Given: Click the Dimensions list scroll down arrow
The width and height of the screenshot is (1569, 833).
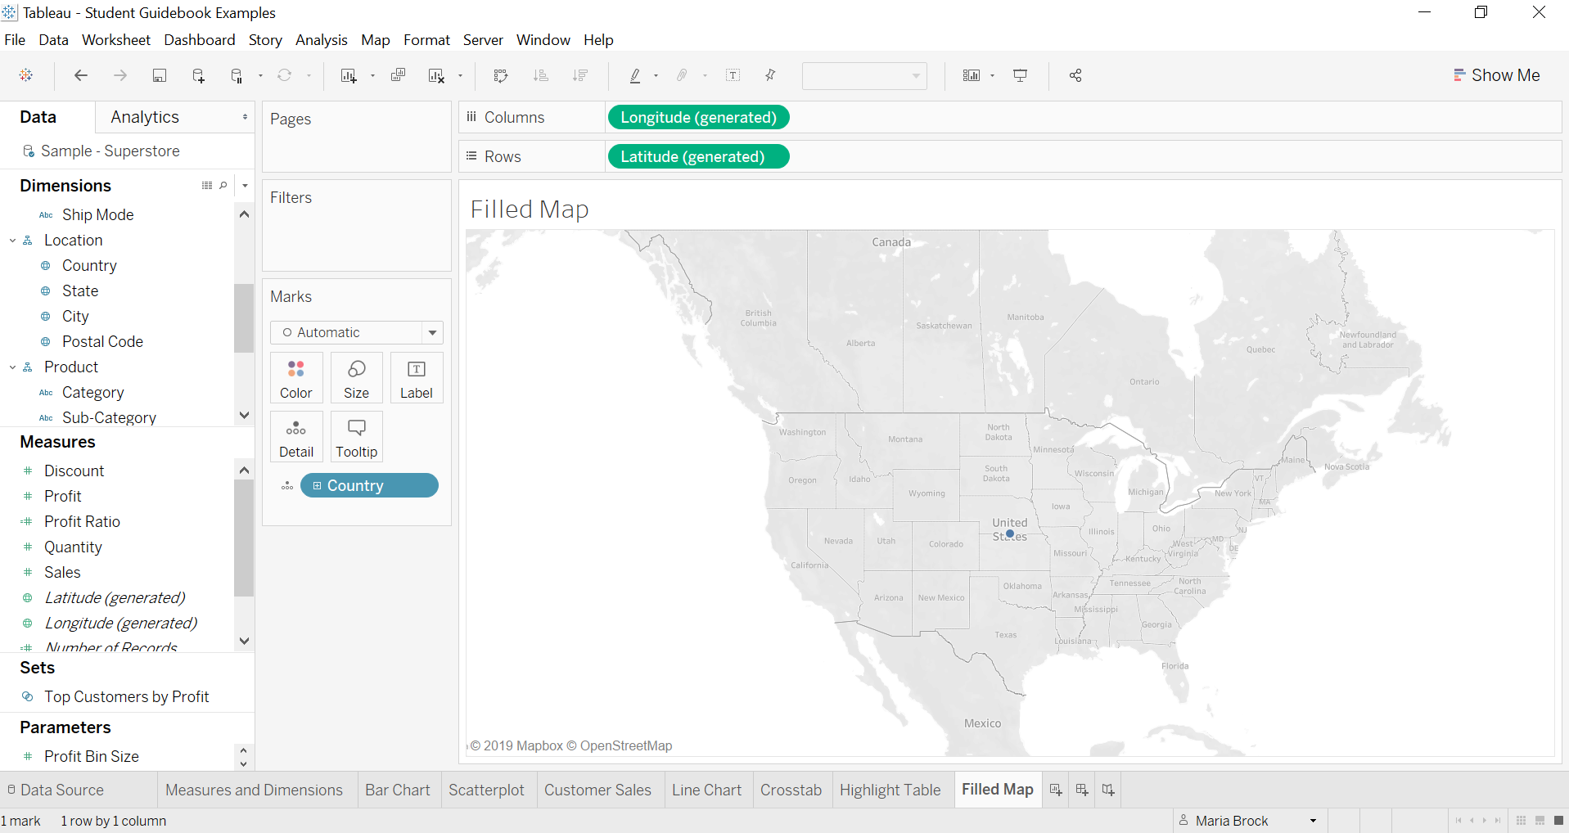Looking at the screenshot, I should tap(244, 415).
